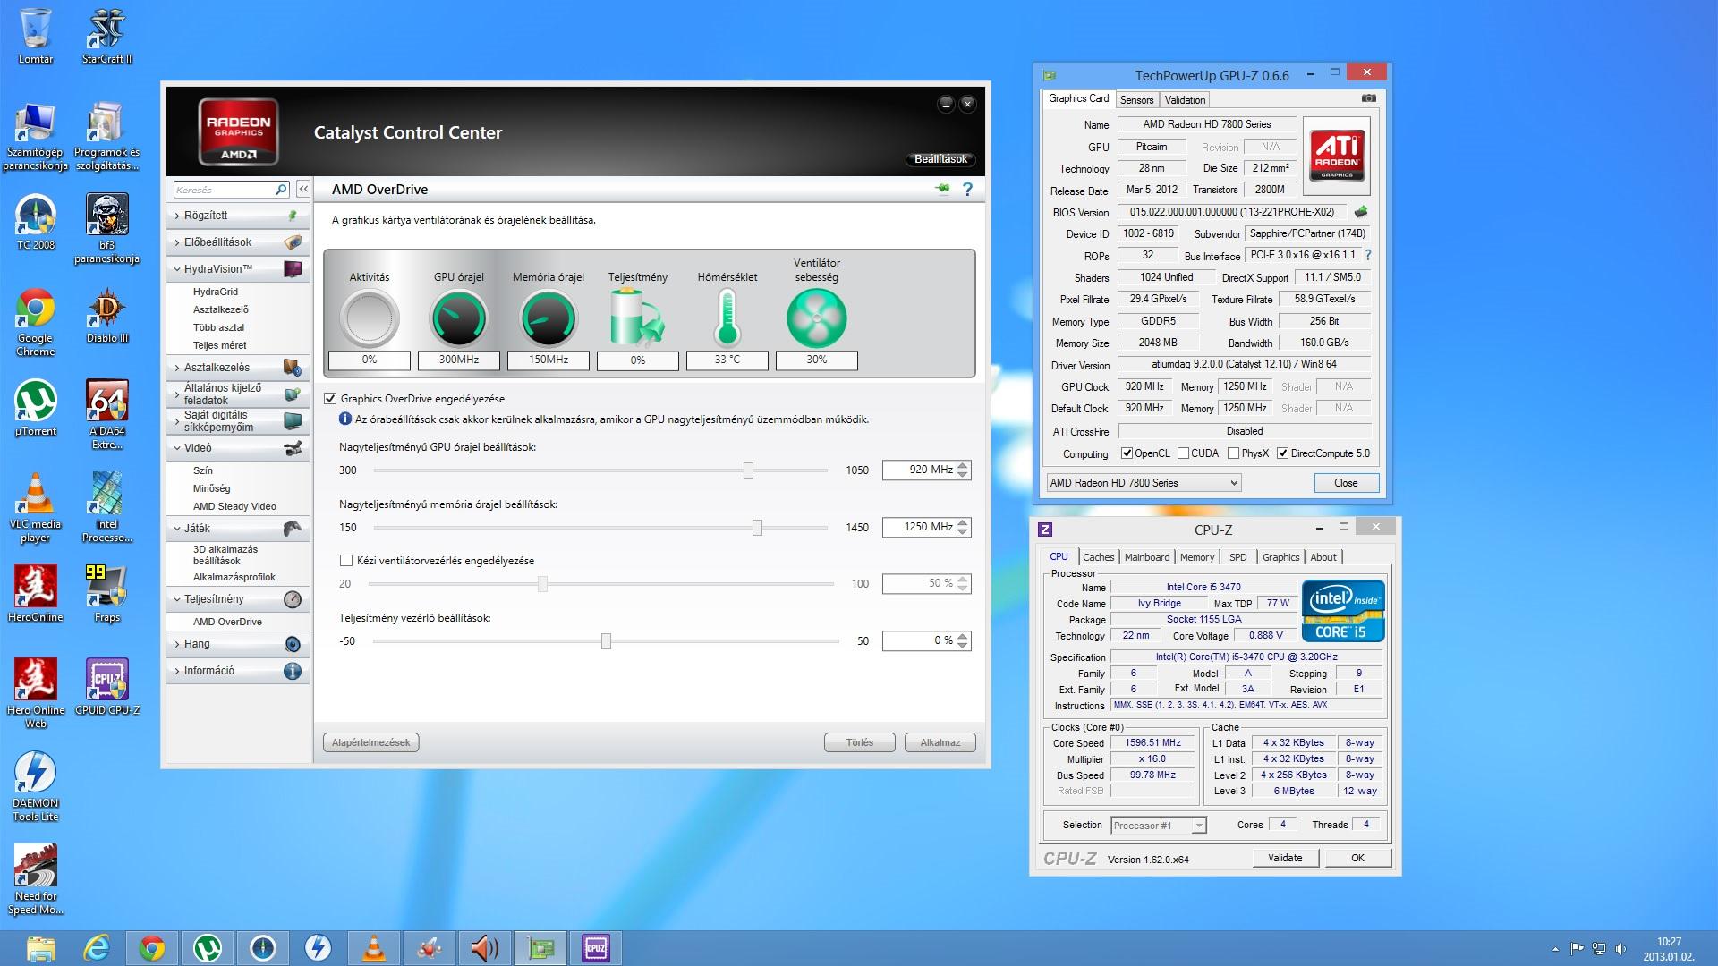Open the Lomtár recycle bin icon
1718x966 pixels.
click(x=36, y=36)
